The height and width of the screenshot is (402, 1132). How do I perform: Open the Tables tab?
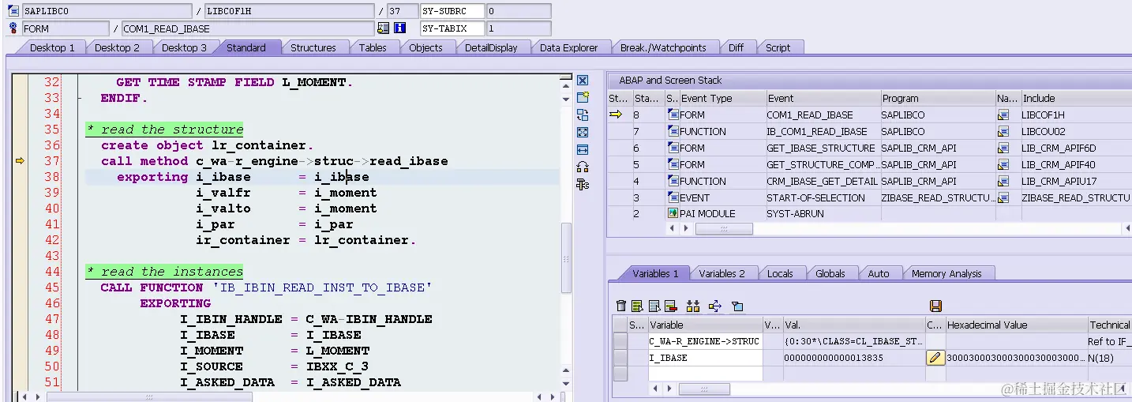pyautogui.click(x=373, y=47)
